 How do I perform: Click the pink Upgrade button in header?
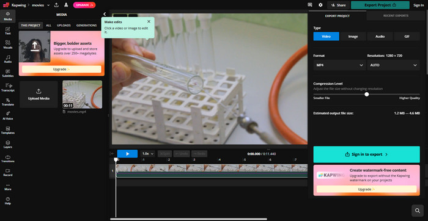pos(84,5)
